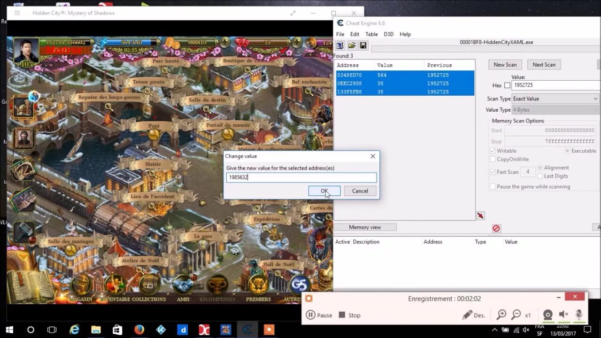The width and height of the screenshot is (601, 338).
Task: Select the Last Digits radio button
Action: tap(540, 176)
